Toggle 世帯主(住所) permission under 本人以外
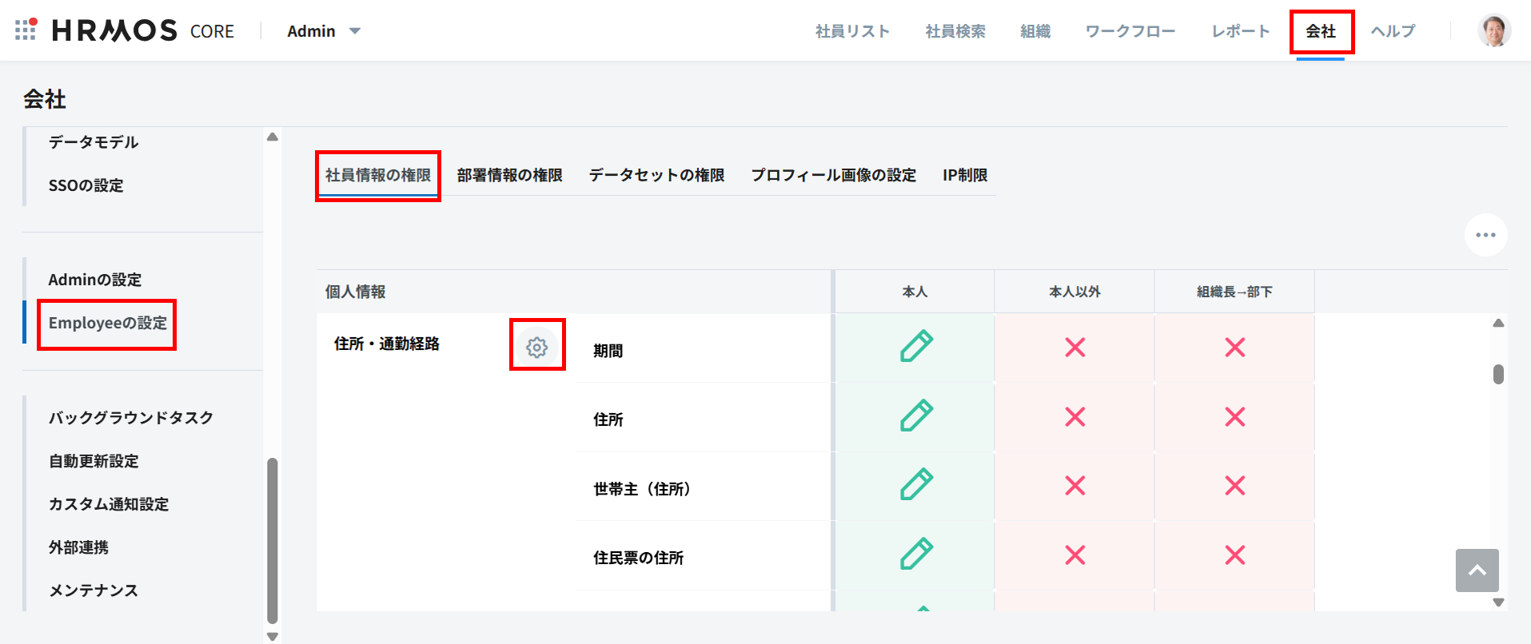 click(x=1074, y=486)
